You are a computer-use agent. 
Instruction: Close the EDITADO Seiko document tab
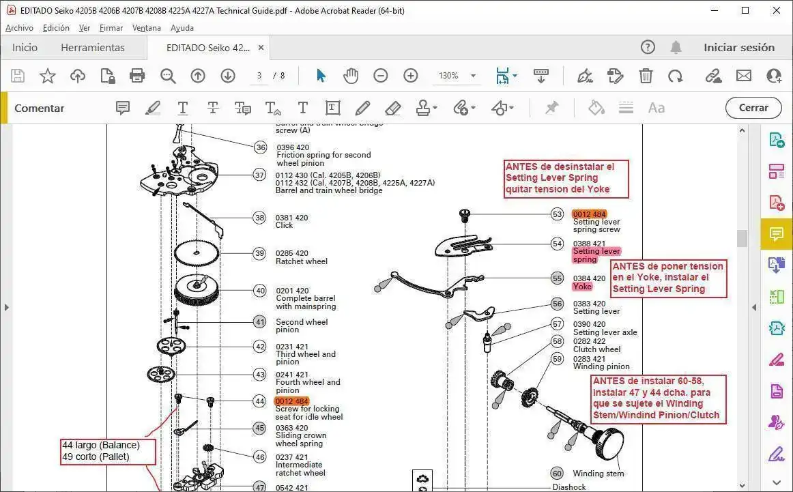(261, 48)
